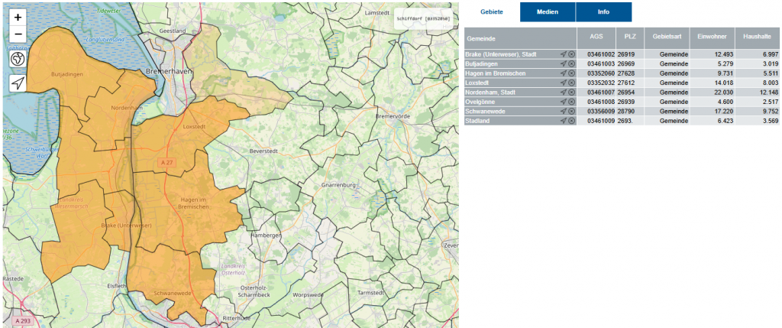Select the Ovelgönne row name
Screen dimensions: 782x328
(x=481, y=102)
